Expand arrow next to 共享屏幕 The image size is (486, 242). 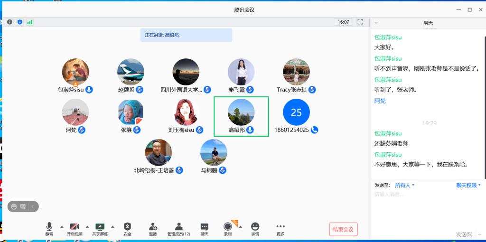pyautogui.click(x=112, y=227)
